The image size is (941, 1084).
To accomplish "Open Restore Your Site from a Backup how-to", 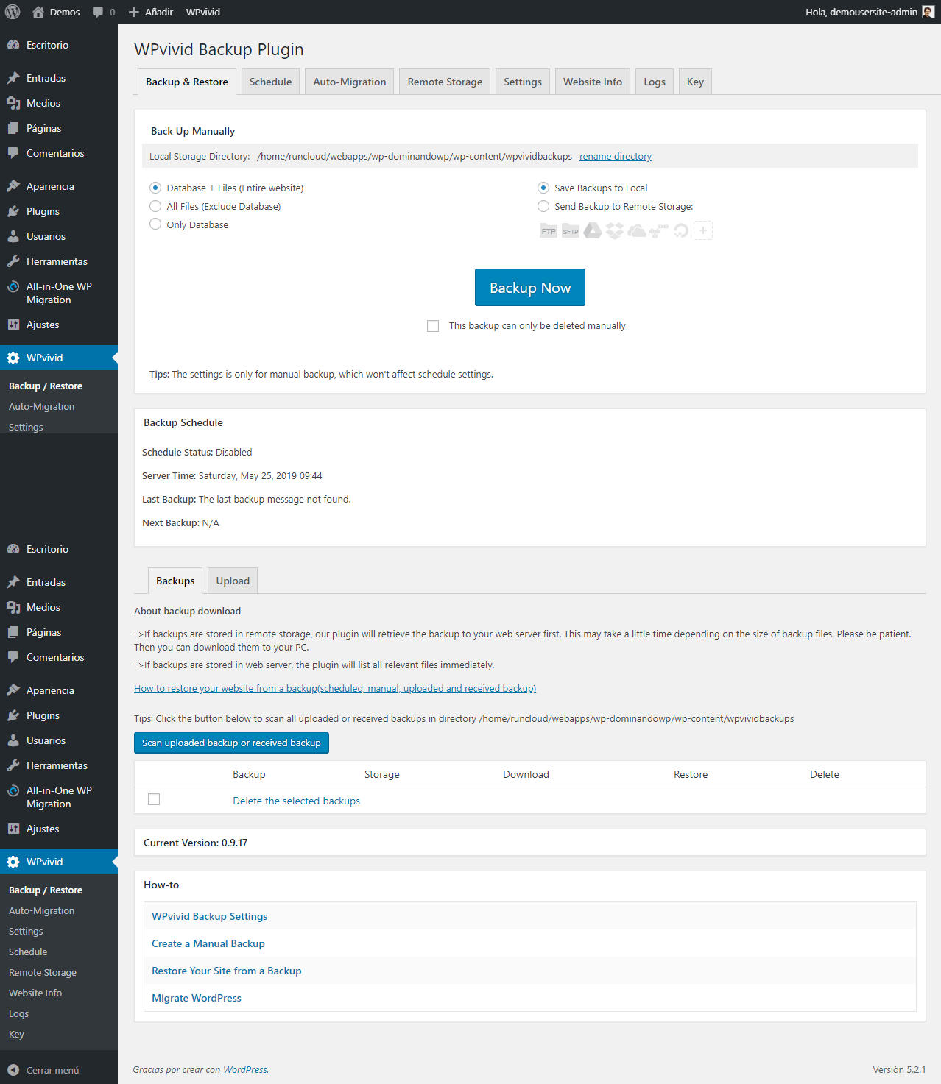I will pyautogui.click(x=227, y=971).
